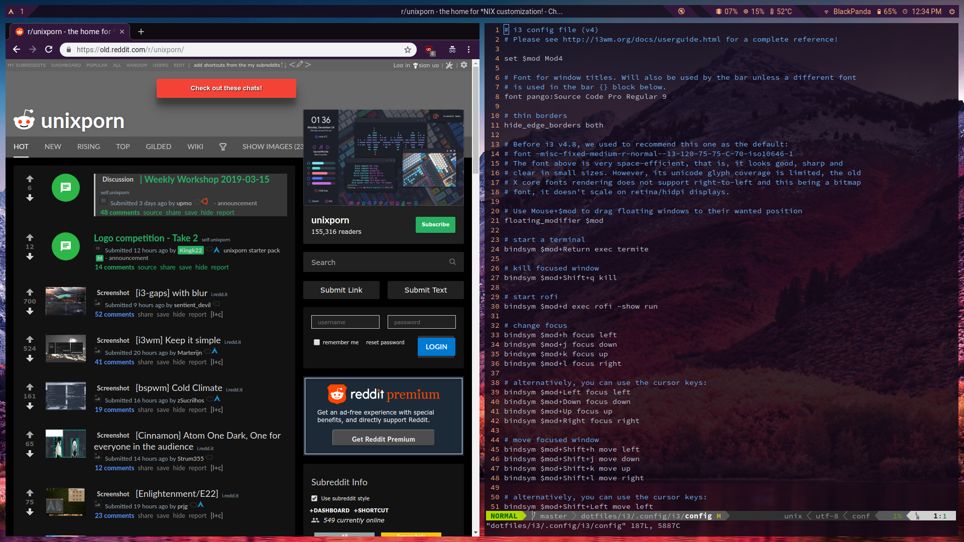Click the wrench tools icon in Reddit header
Image resolution: width=964 pixels, height=542 pixels.
449,65
